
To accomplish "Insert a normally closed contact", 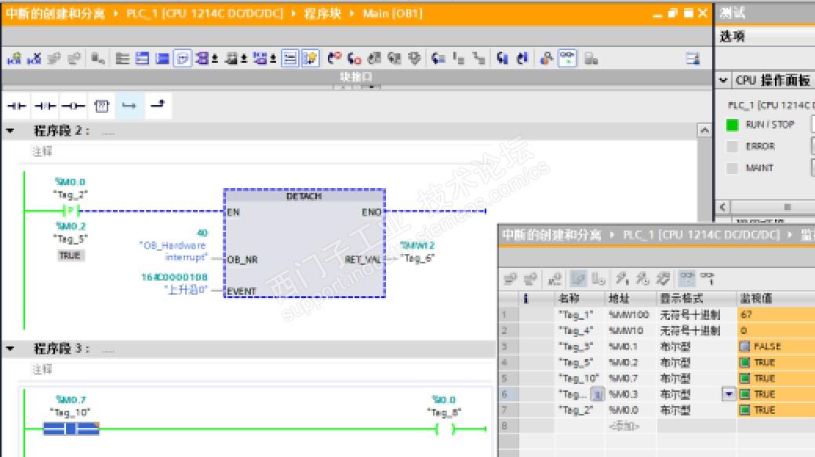I will [x=45, y=106].
